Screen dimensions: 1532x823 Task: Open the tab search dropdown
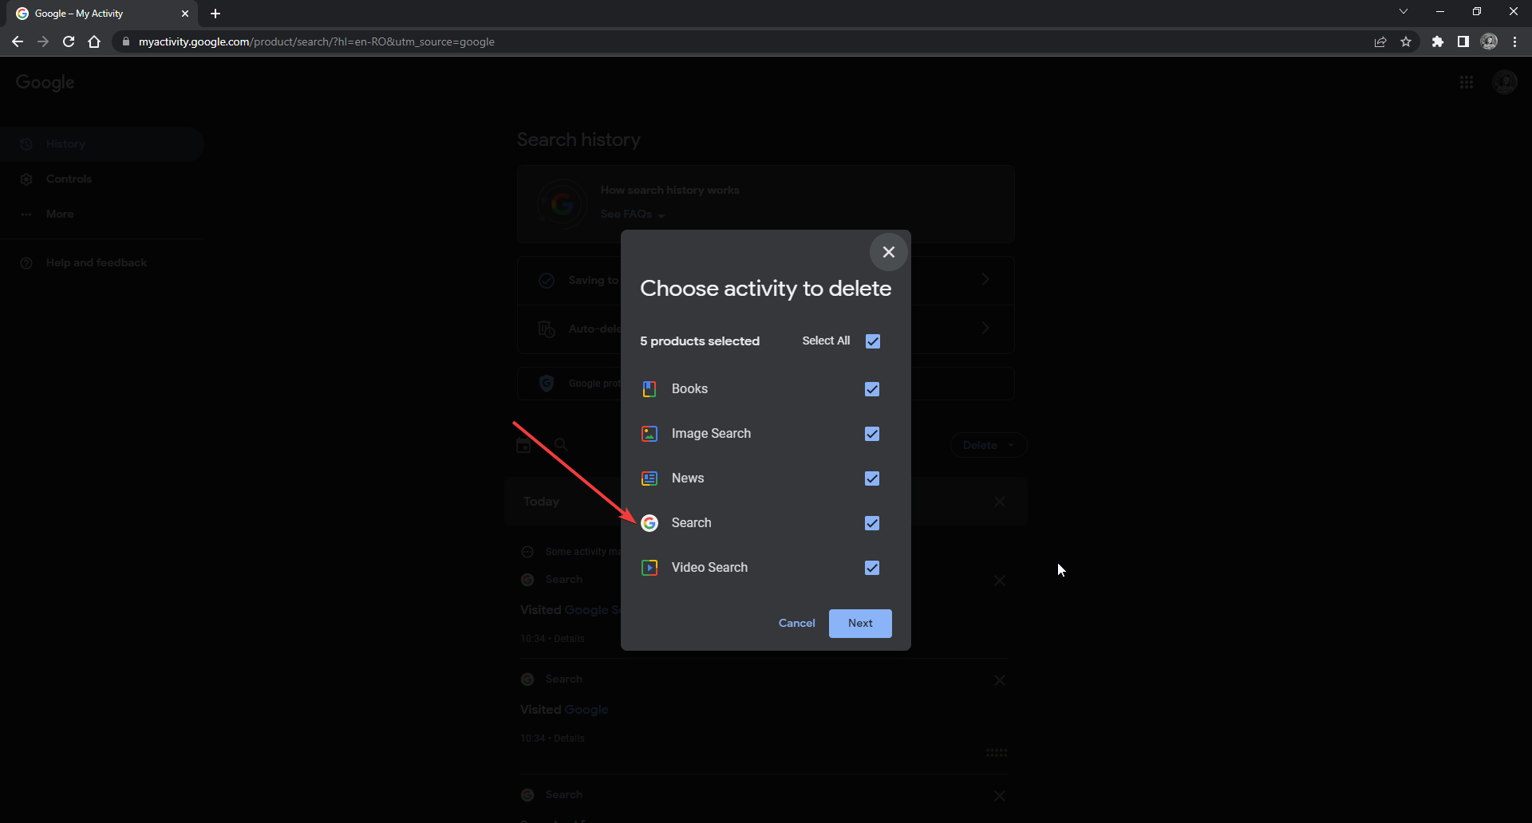pyautogui.click(x=1403, y=11)
